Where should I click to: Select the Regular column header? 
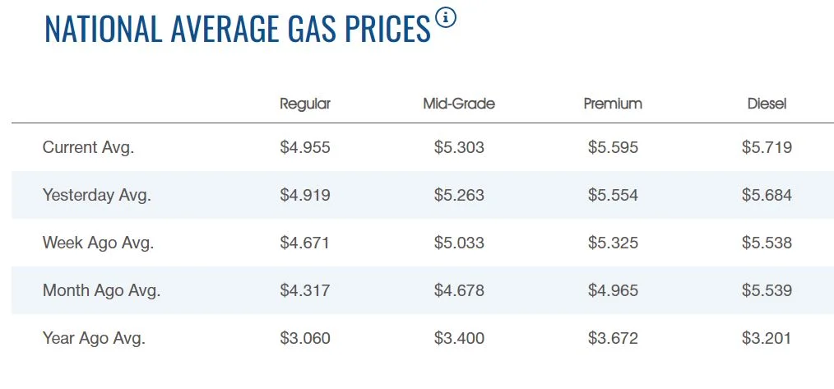305,104
